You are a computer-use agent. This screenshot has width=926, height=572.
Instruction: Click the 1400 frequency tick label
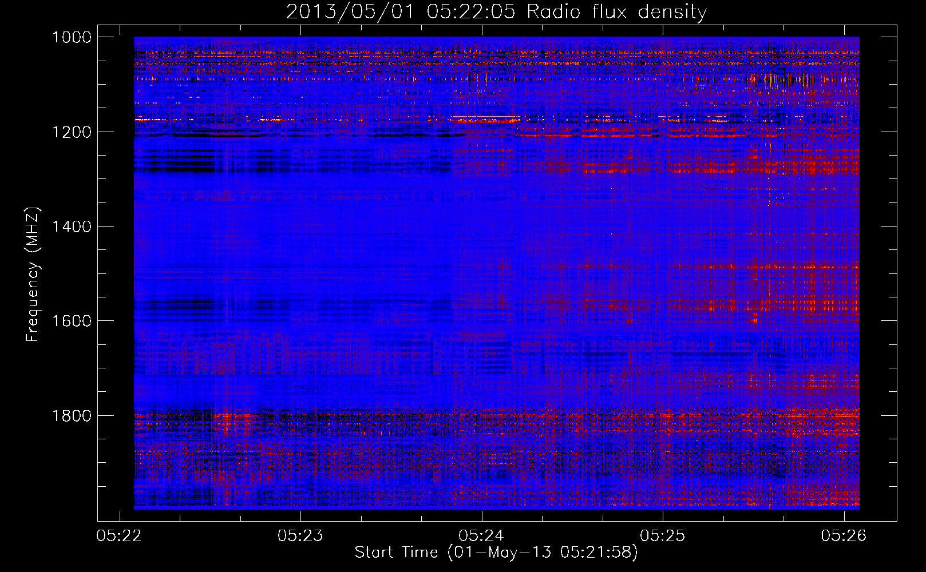pyautogui.click(x=72, y=227)
